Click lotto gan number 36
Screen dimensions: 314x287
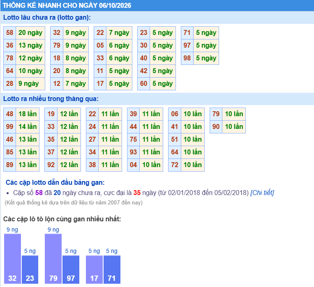point(9,46)
